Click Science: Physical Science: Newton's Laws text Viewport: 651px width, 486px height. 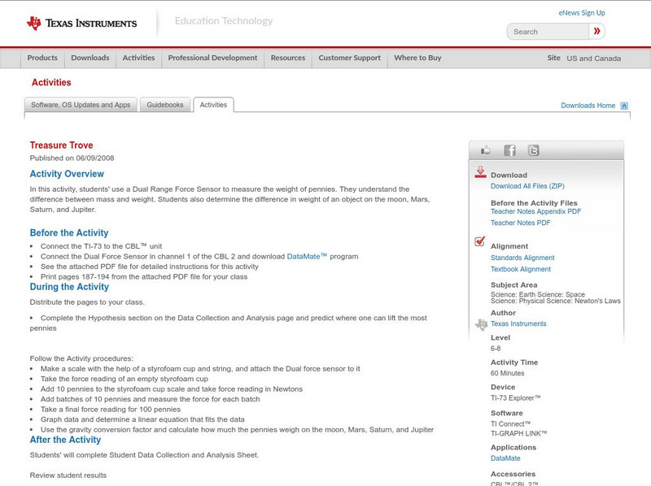click(x=556, y=301)
